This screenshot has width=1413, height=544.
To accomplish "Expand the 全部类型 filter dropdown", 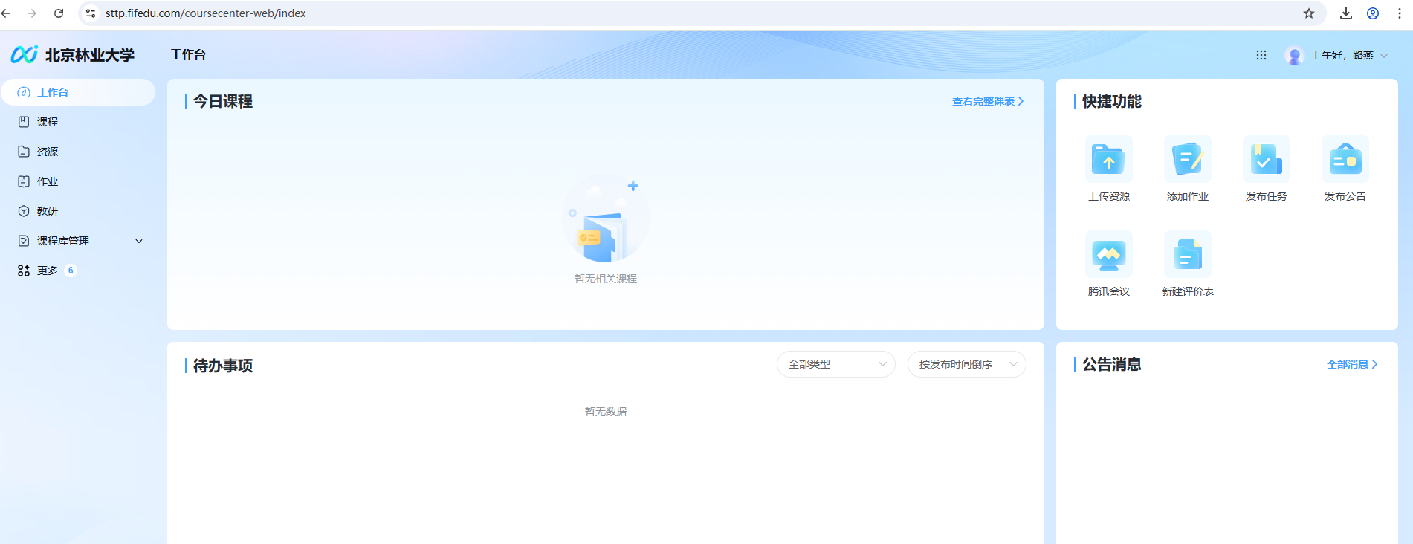I will tap(836, 364).
